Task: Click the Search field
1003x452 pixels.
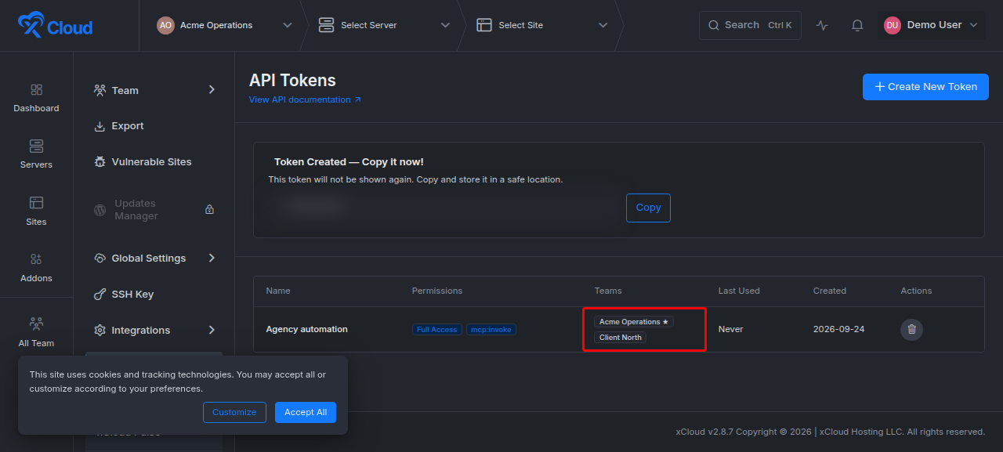Action: pyautogui.click(x=750, y=25)
